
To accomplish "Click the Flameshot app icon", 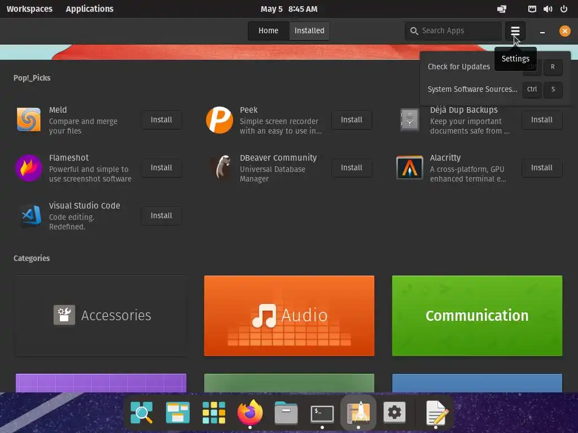I will tap(29, 168).
